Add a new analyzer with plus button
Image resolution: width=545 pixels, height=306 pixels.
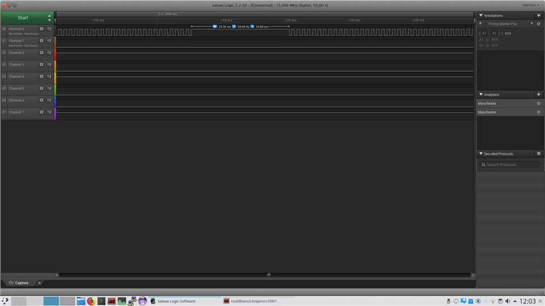click(x=538, y=95)
